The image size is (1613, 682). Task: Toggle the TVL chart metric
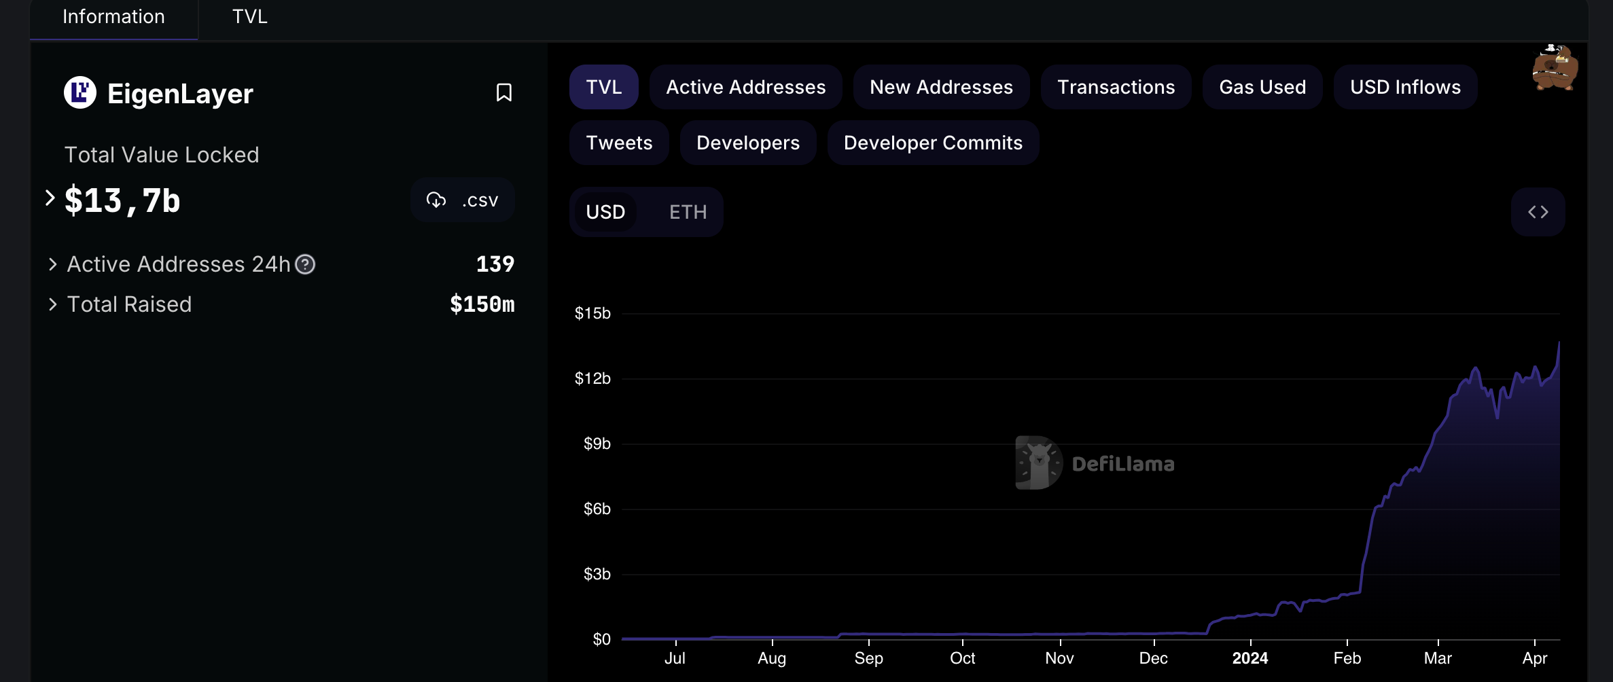pos(603,87)
